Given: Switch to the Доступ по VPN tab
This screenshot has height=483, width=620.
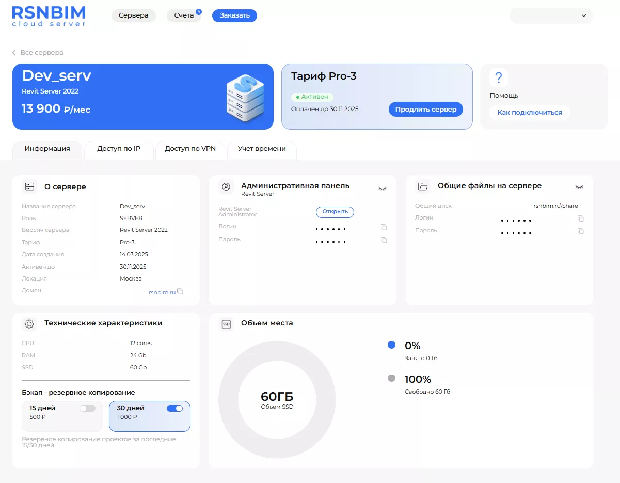Looking at the screenshot, I should tap(190, 149).
